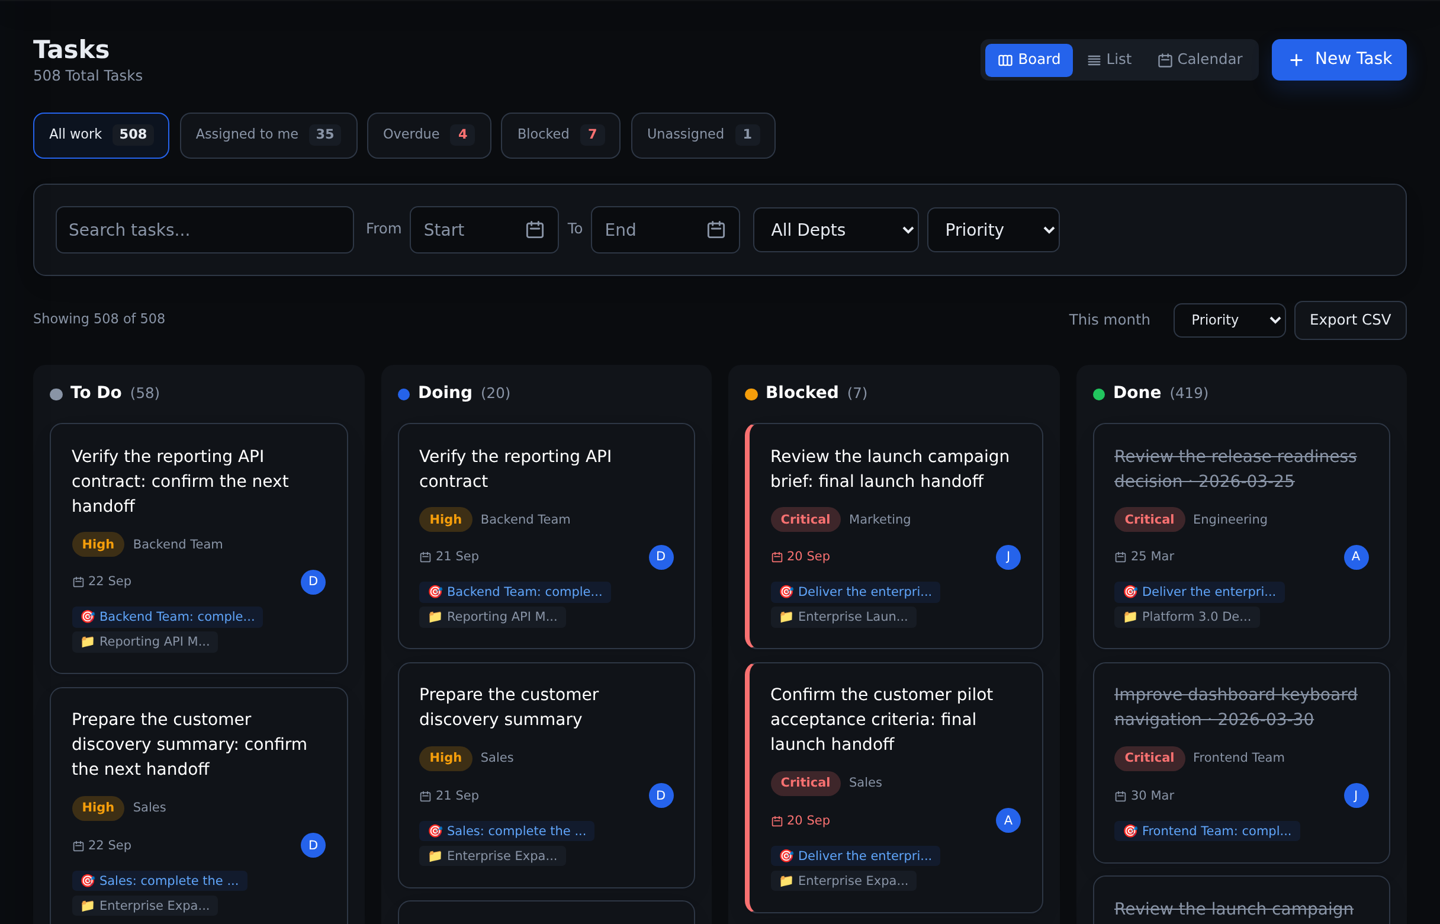Filter by Assigned to me
The width and height of the screenshot is (1440, 924).
(x=268, y=135)
